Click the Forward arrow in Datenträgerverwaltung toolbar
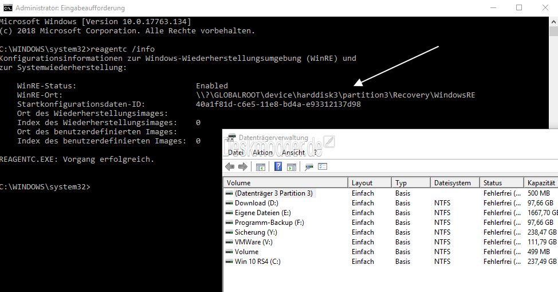 (243, 166)
